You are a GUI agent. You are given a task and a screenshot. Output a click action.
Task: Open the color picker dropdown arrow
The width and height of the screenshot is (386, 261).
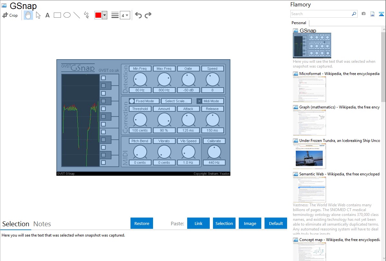tap(104, 15)
